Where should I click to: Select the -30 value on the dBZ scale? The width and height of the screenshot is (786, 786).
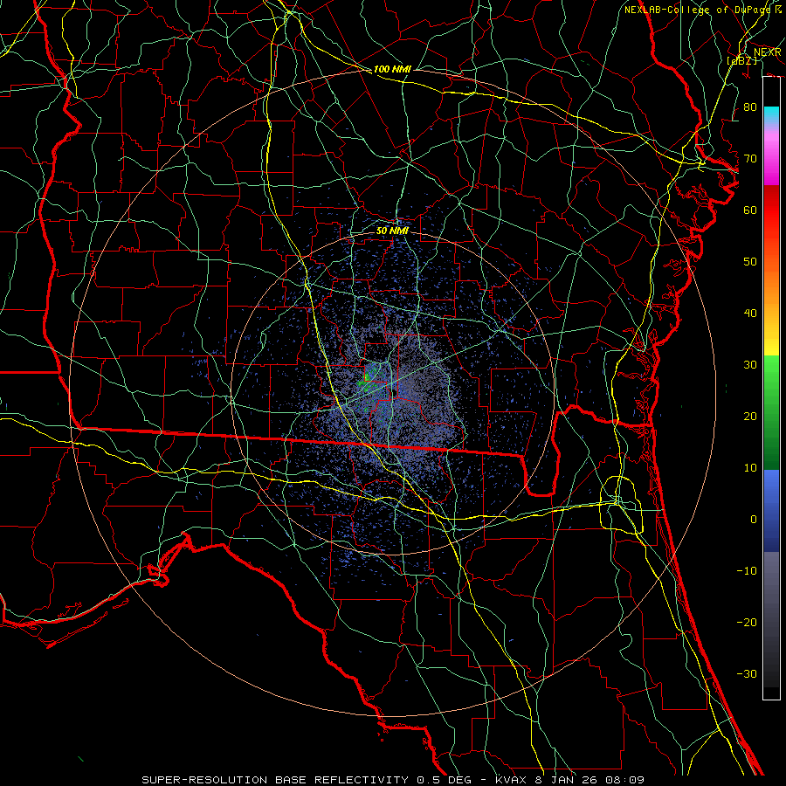point(747,674)
